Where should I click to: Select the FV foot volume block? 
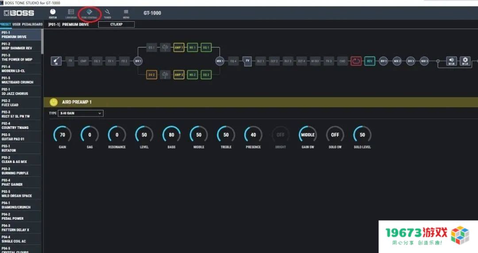pos(247,61)
